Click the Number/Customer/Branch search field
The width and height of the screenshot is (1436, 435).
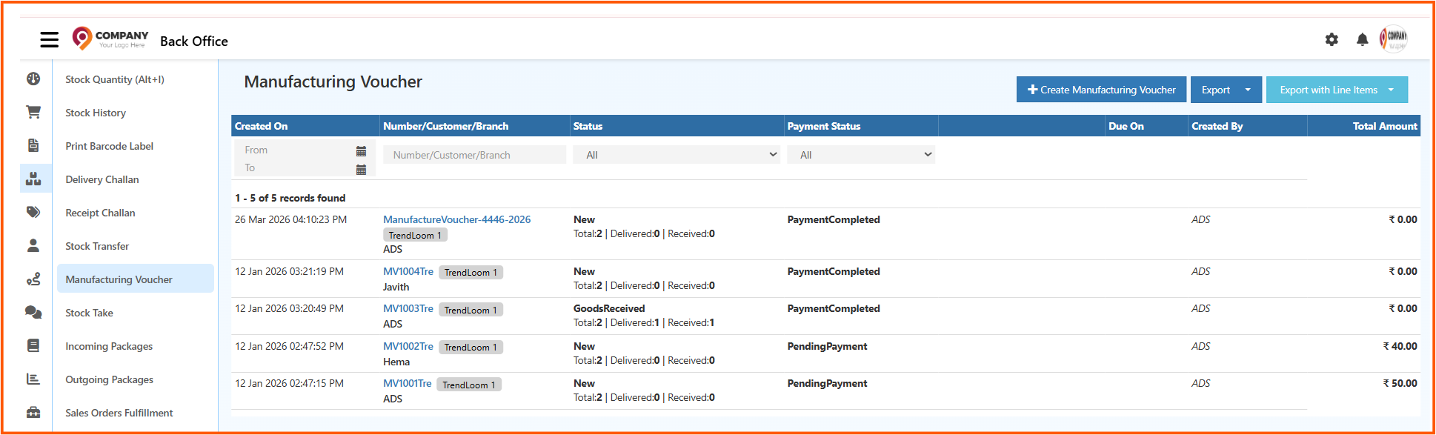click(x=474, y=155)
